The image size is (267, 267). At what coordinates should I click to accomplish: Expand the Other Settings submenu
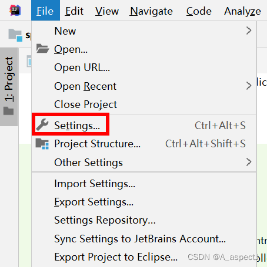pyautogui.click(x=143, y=163)
